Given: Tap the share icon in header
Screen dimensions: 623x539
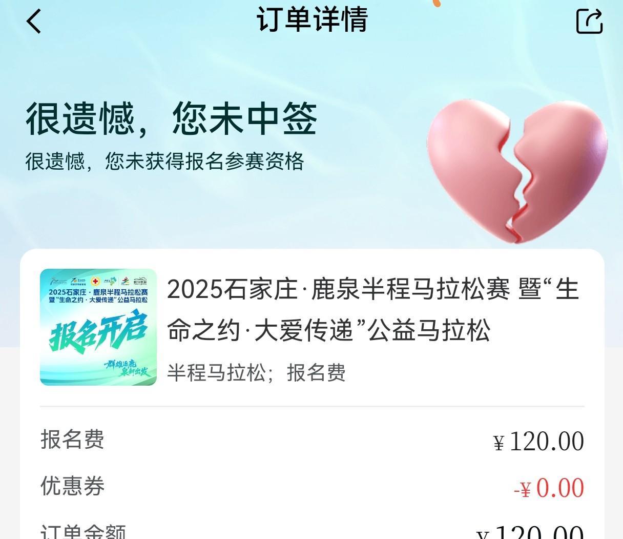Looking at the screenshot, I should 589,21.
